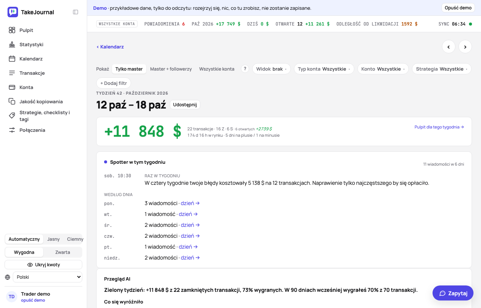Click the TD avatar
Image resolution: width=481 pixels, height=308 pixels.
[12, 297]
